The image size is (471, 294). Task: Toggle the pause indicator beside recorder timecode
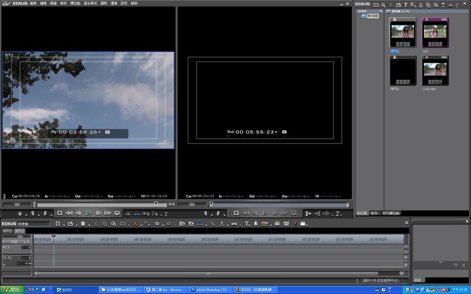click(284, 132)
